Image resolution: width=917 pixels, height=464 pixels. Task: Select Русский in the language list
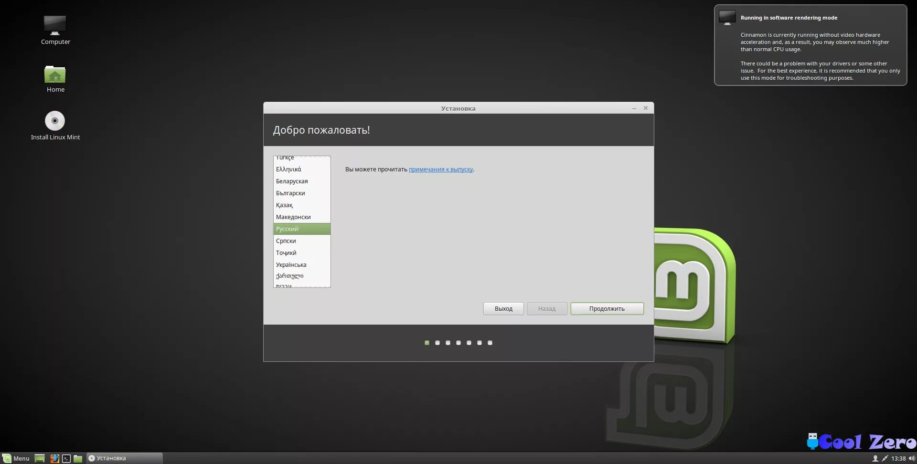pos(302,229)
